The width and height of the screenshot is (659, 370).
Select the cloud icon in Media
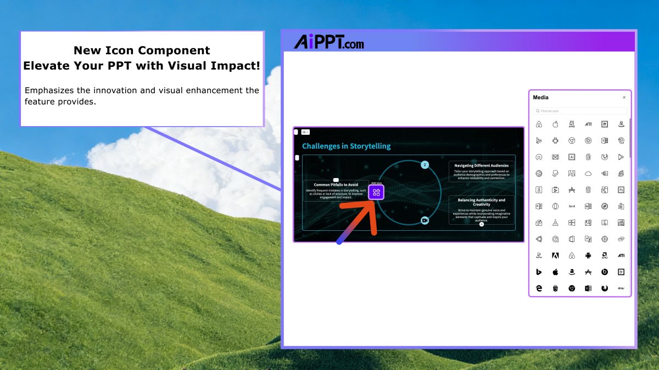pyautogui.click(x=588, y=174)
